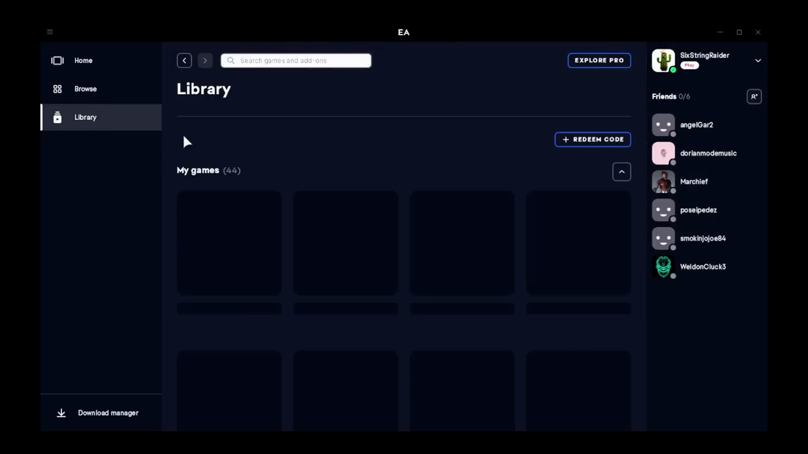Click the Friends 0/6 header
The height and width of the screenshot is (454, 808).
pyautogui.click(x=671, y=96)
